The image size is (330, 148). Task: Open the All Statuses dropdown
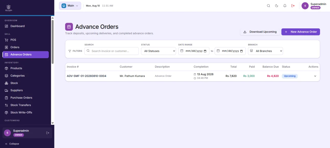(x=159, y=51)
